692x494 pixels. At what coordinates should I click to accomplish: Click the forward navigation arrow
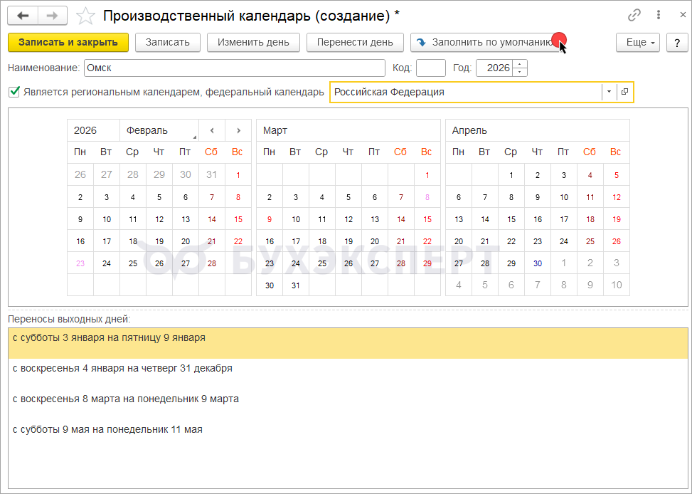pos(53,16)
